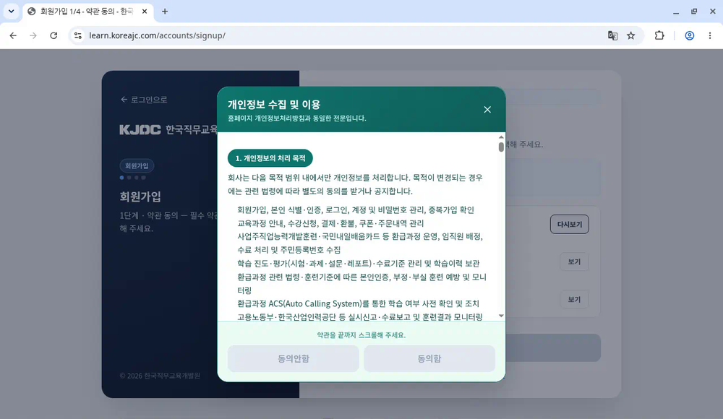Open site information icon in address bar
The width and height of the screenshot is (723, 419).
click(x=78, y=35)
